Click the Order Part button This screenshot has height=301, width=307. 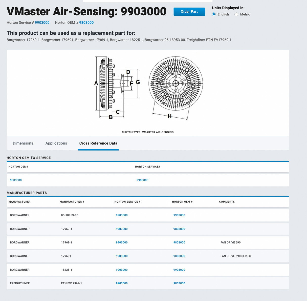tap(189, 11)
